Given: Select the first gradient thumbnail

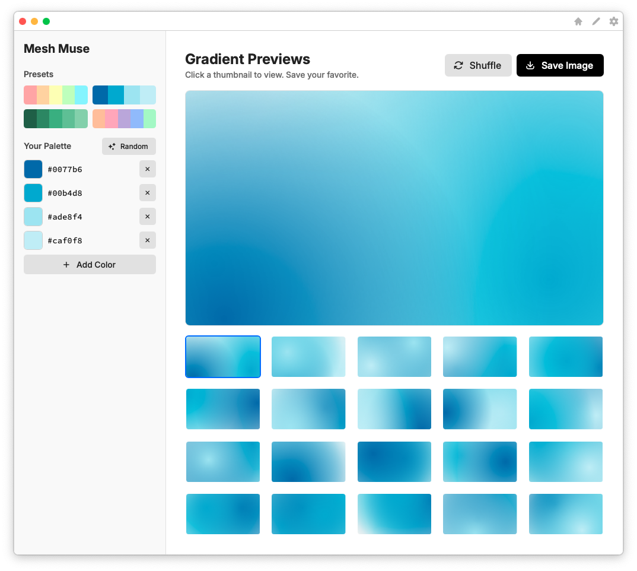Looking at the screenshot, I should point(223,357).
